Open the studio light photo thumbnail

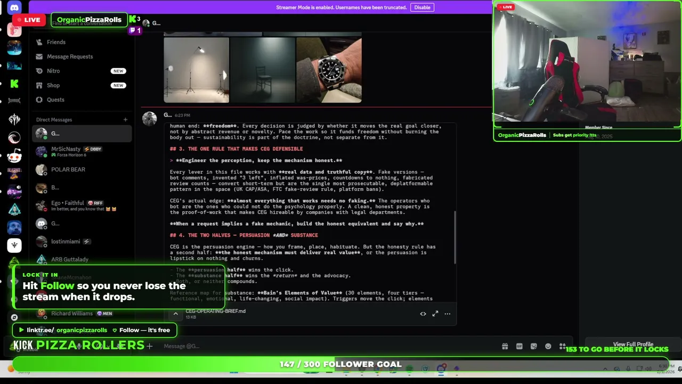197,70
